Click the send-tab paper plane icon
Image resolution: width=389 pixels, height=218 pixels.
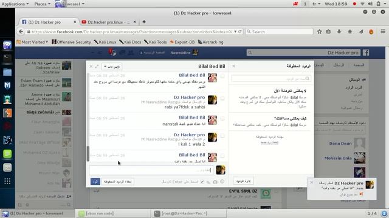pyautogui.click(x=360, y=31)
